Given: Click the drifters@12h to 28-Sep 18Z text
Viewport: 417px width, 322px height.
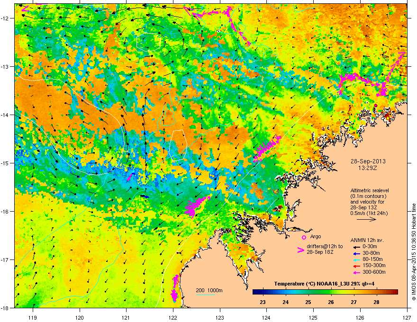Looking at the screenshot, I should click(x=325, y=249).
